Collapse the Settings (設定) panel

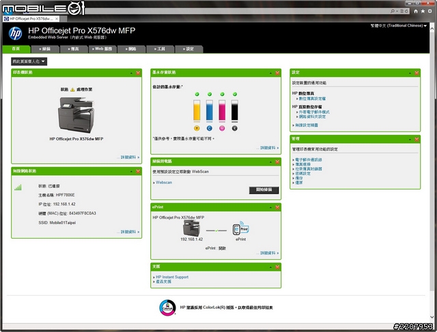[x=410, y=73]
